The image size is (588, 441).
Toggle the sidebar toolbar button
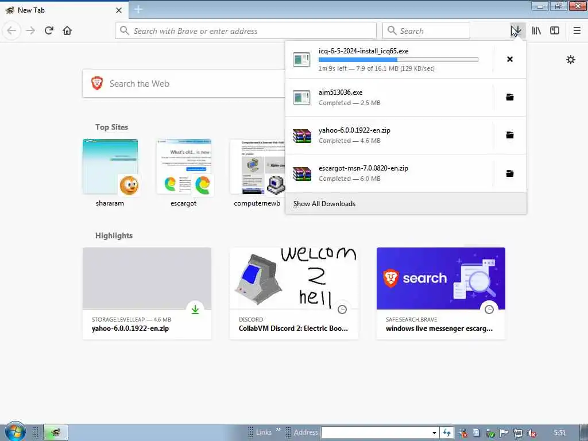point(555,30)
